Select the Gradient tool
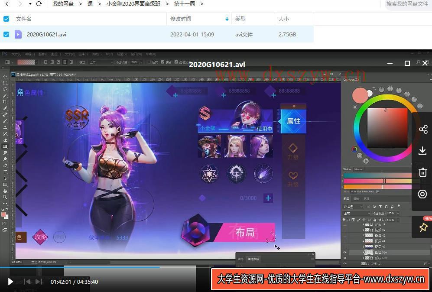This screenshot has height=292, width=432. tap(5, 146)
